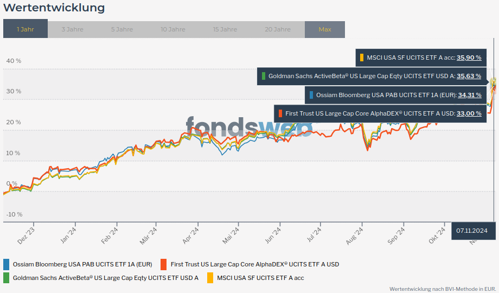
Task: Click the green Goldman Sachs legend swatch
Action: pos(6,278)
